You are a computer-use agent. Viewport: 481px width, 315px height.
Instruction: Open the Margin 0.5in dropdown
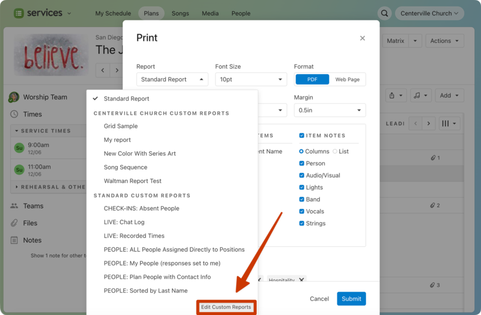(x=329, y=110)
